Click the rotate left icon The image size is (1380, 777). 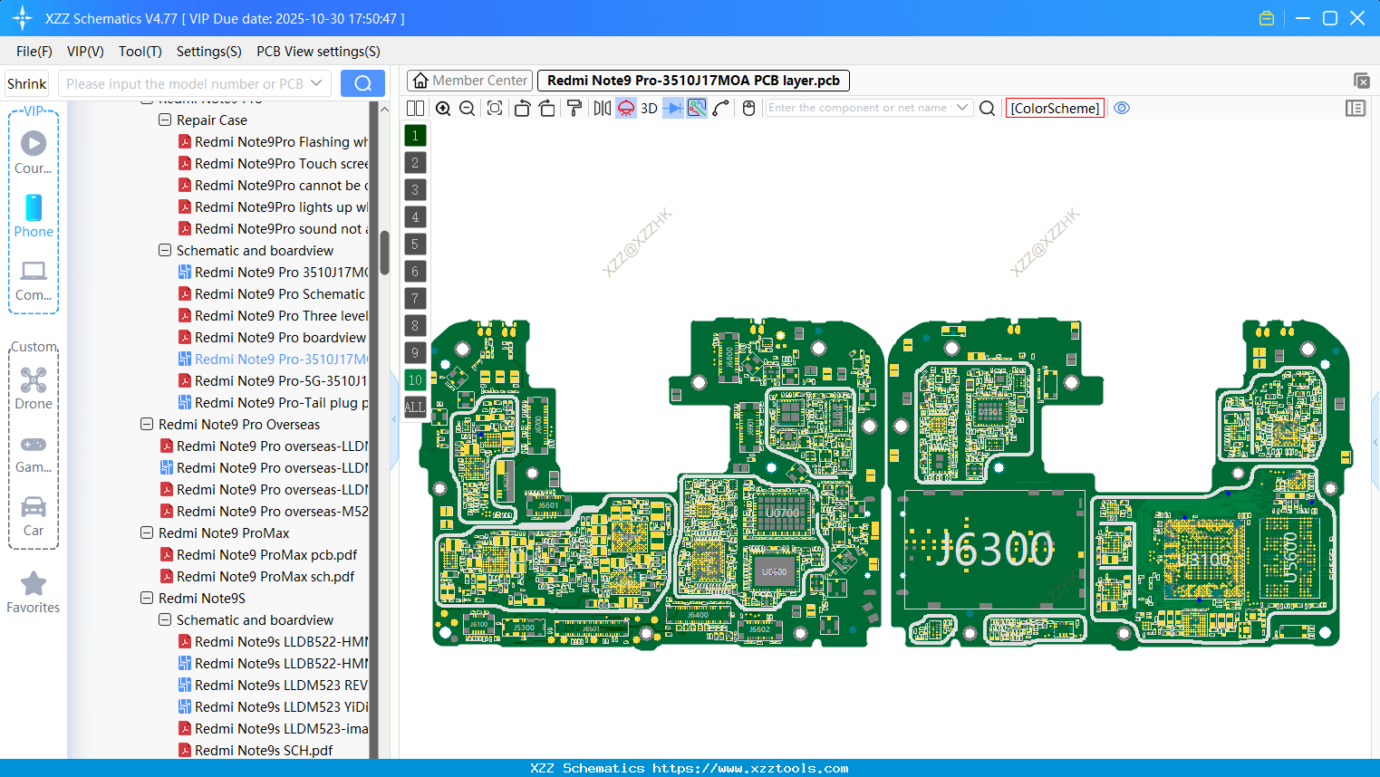(x=522, y=108)
